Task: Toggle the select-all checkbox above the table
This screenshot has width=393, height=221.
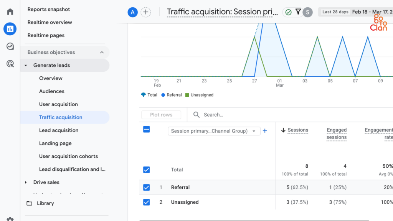Action: coord(146,130)
